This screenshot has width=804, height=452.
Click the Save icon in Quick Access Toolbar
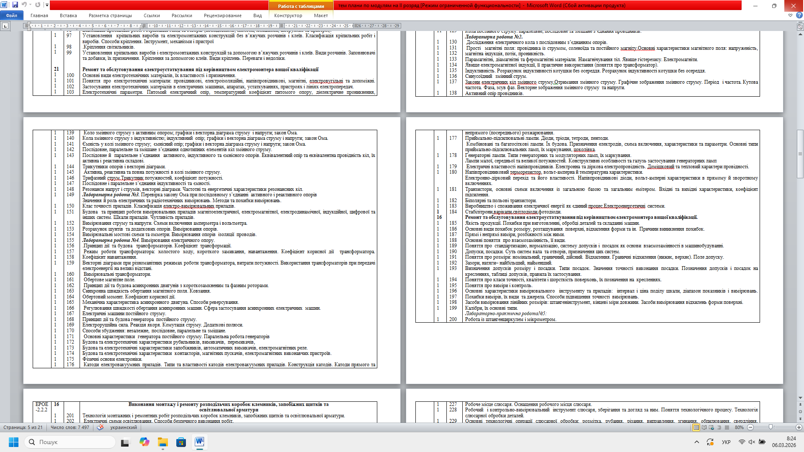(15, 5)
